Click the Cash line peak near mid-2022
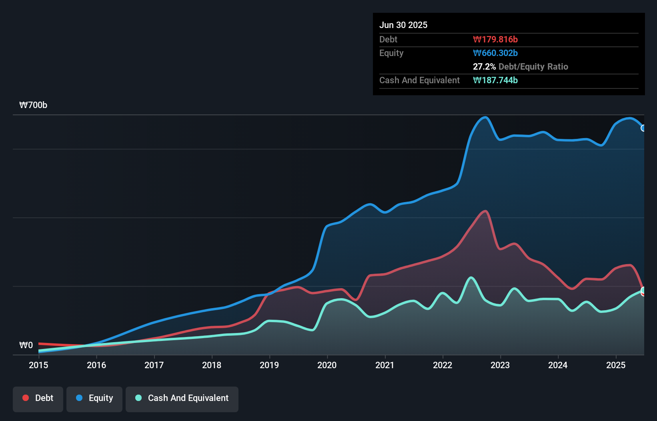Image resolution: width=657 pixels, height=421 pixels. point(471,277)
